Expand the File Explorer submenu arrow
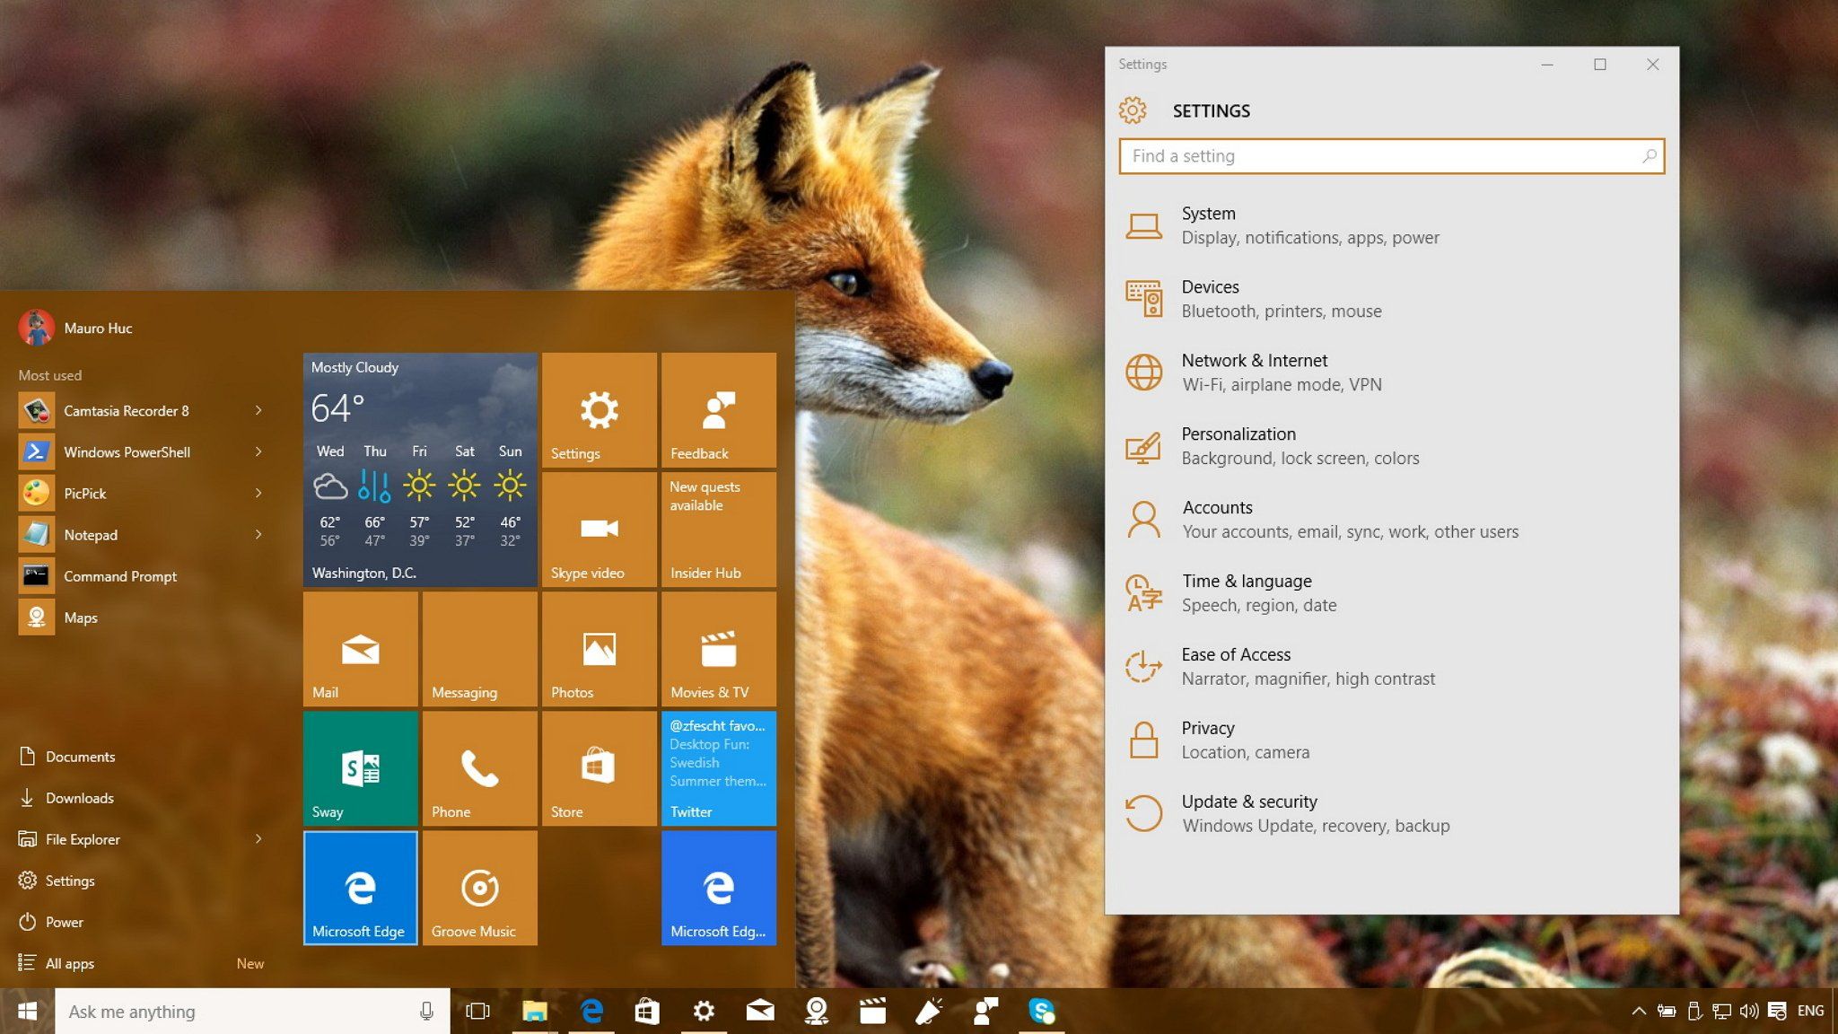 [258, 838]
